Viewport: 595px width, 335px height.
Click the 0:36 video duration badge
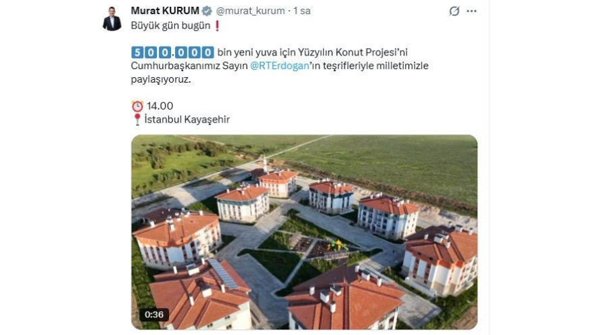154,315
